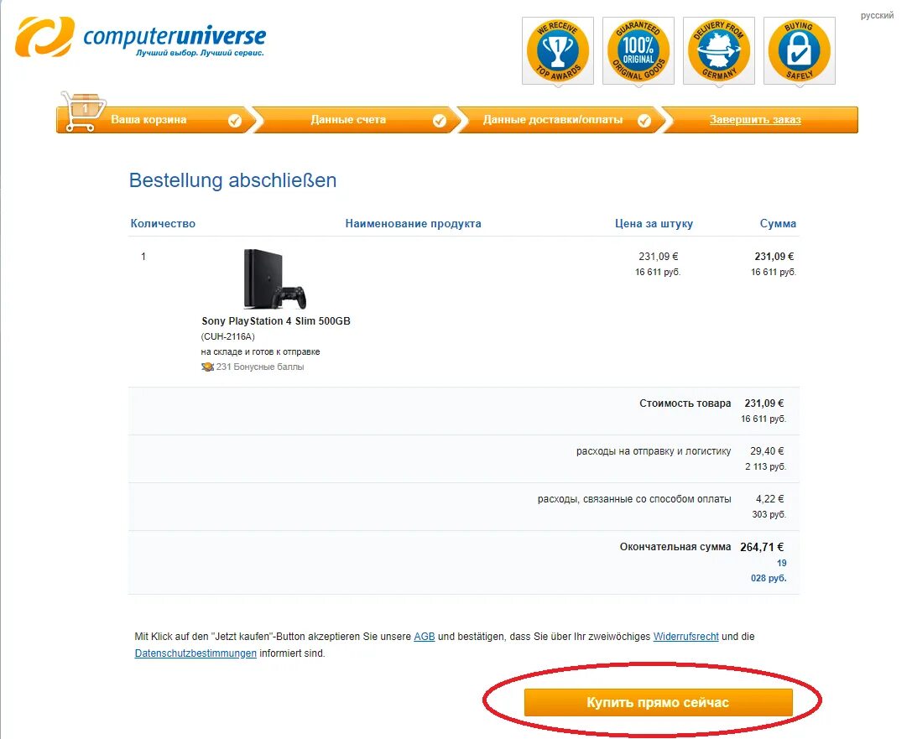This screenshot has height=739, width=912.
Task: Go to the Данные счета step
Action: pyautogui.click(x=348, y=120)
